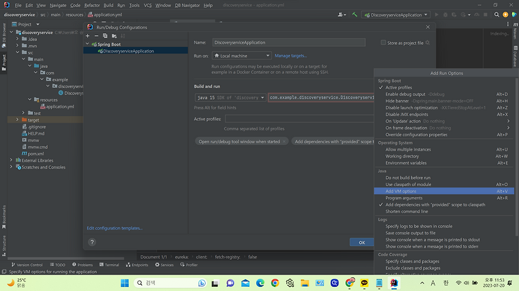Open the TODO tool window
Viewport: 519px width, 291px height.
click(x=57, y=265)
